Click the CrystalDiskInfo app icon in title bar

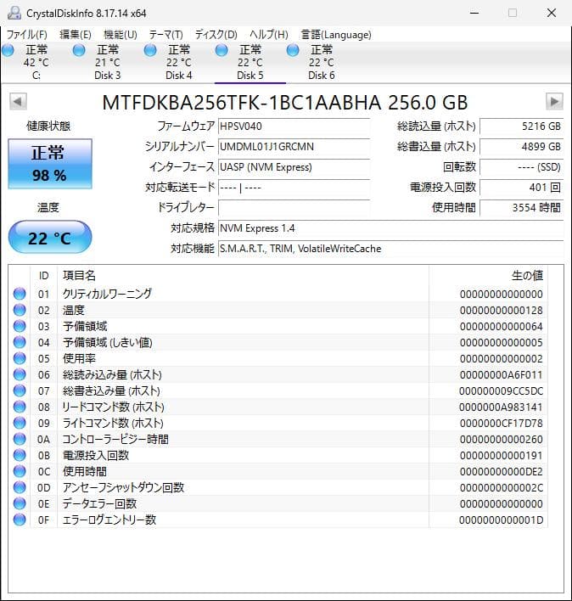(x=14, y=13)
